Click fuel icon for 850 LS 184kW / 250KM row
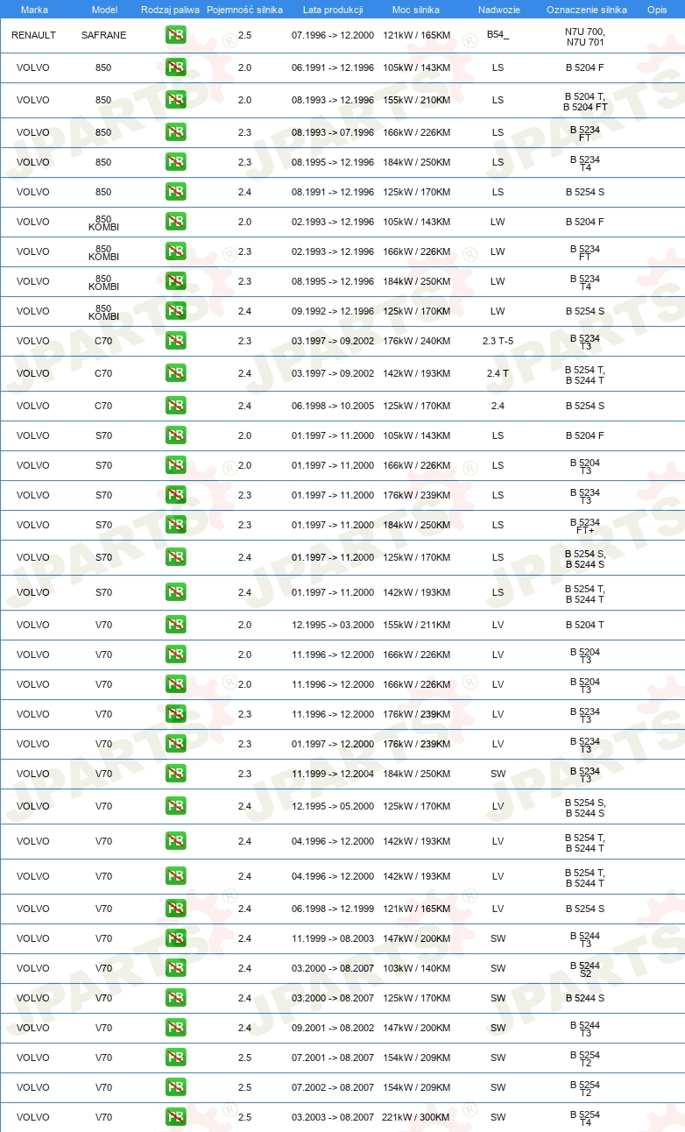The height and width of the screenshot is (1132, 685). pyautogui.click(x=175, y=162)
